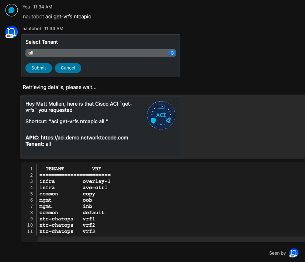Image resolution: width=305 pixels, height=262 pixels.
Task: Click the TENANT column header
Action: (x=55, y=169)
